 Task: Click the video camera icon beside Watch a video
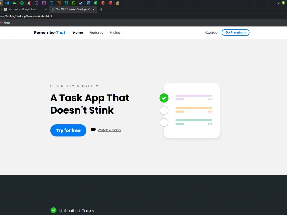point(94,130)
